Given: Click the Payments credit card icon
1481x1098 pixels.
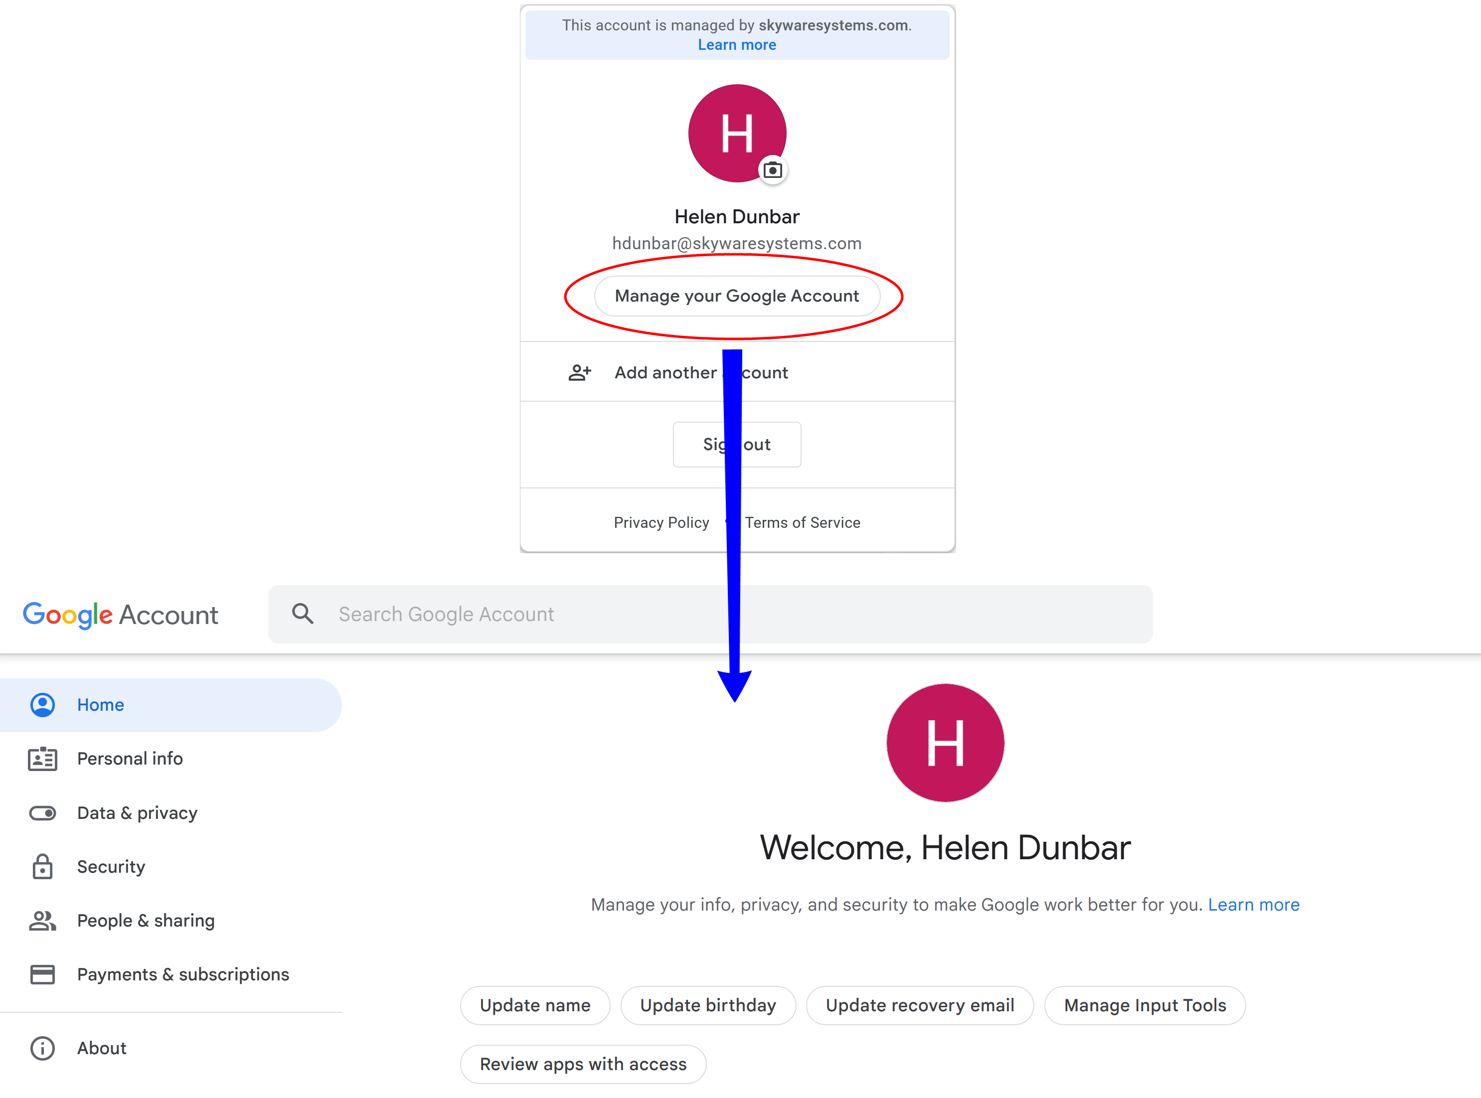Looking at the screenshot, I should [x=42, y=974].
